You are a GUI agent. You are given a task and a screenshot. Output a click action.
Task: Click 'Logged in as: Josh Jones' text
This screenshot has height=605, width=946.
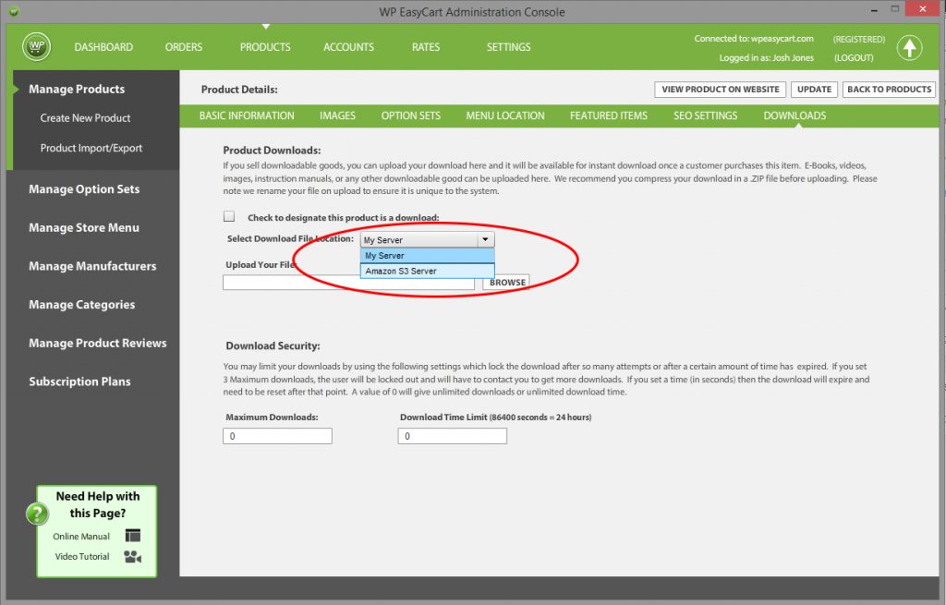pos(766,58)
